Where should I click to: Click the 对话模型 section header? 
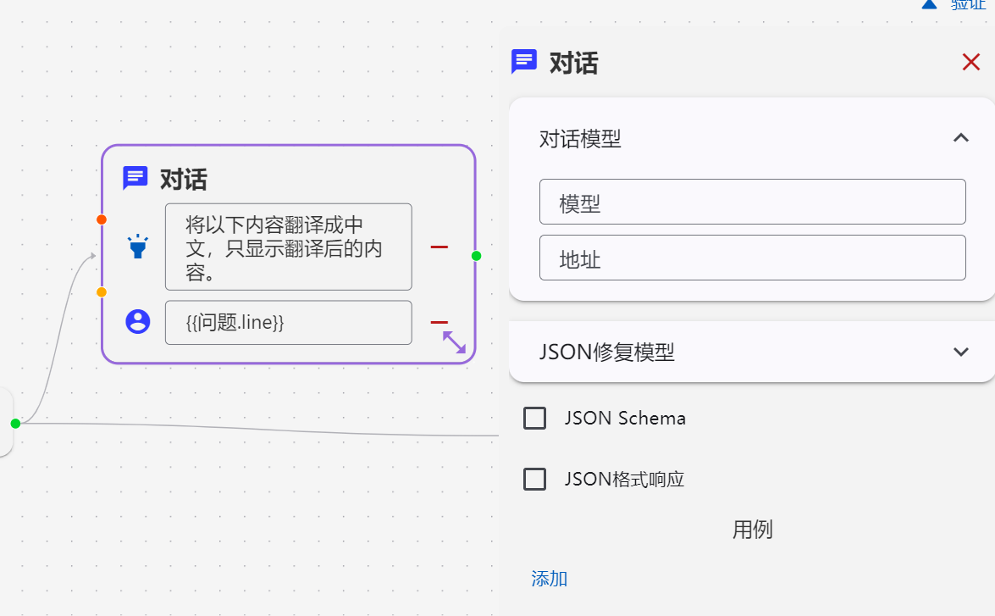click(x=752, y=138)
